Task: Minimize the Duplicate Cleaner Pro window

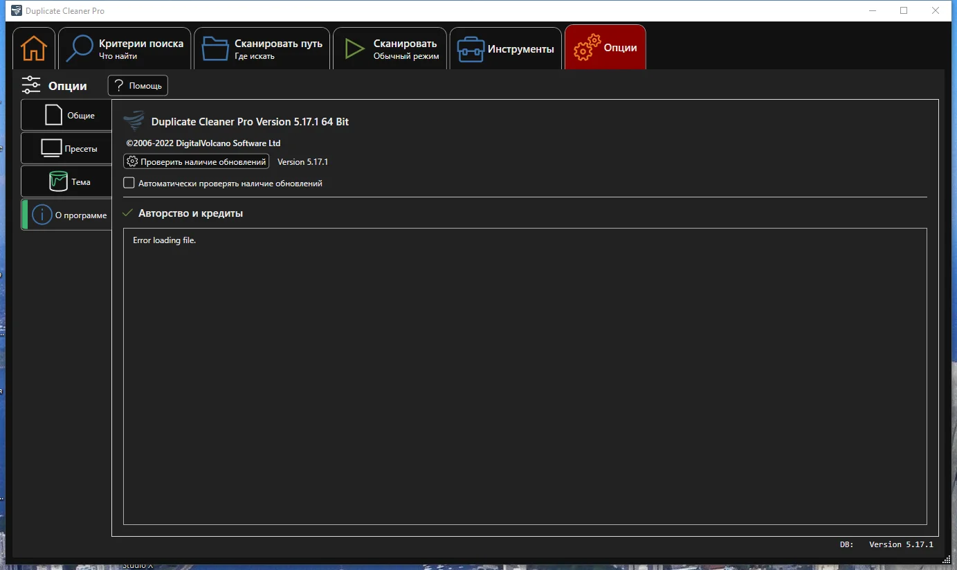Action: click(872, 10)
